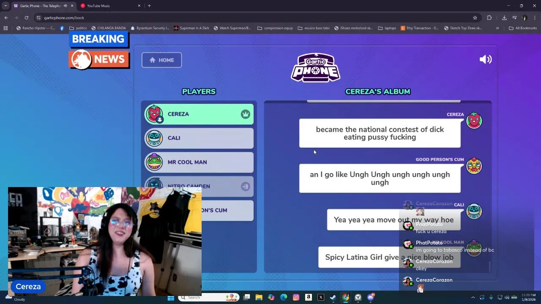541x304 pixels.
Task: Open Instagram from the taskbar
Action: (x=296, y=298)
